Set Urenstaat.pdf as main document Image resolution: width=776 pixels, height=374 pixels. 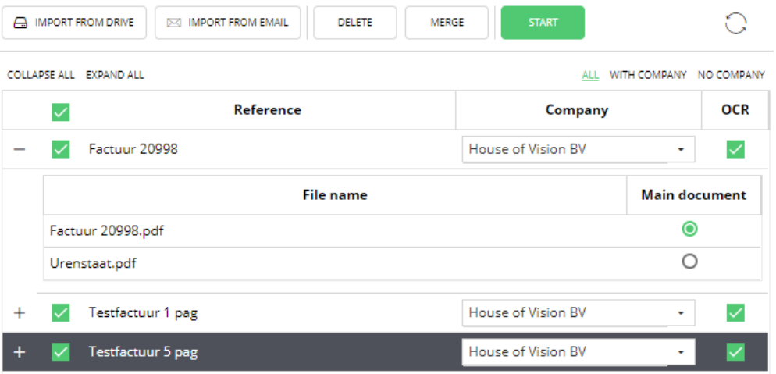pyautogui.click(x=689, y=262)
